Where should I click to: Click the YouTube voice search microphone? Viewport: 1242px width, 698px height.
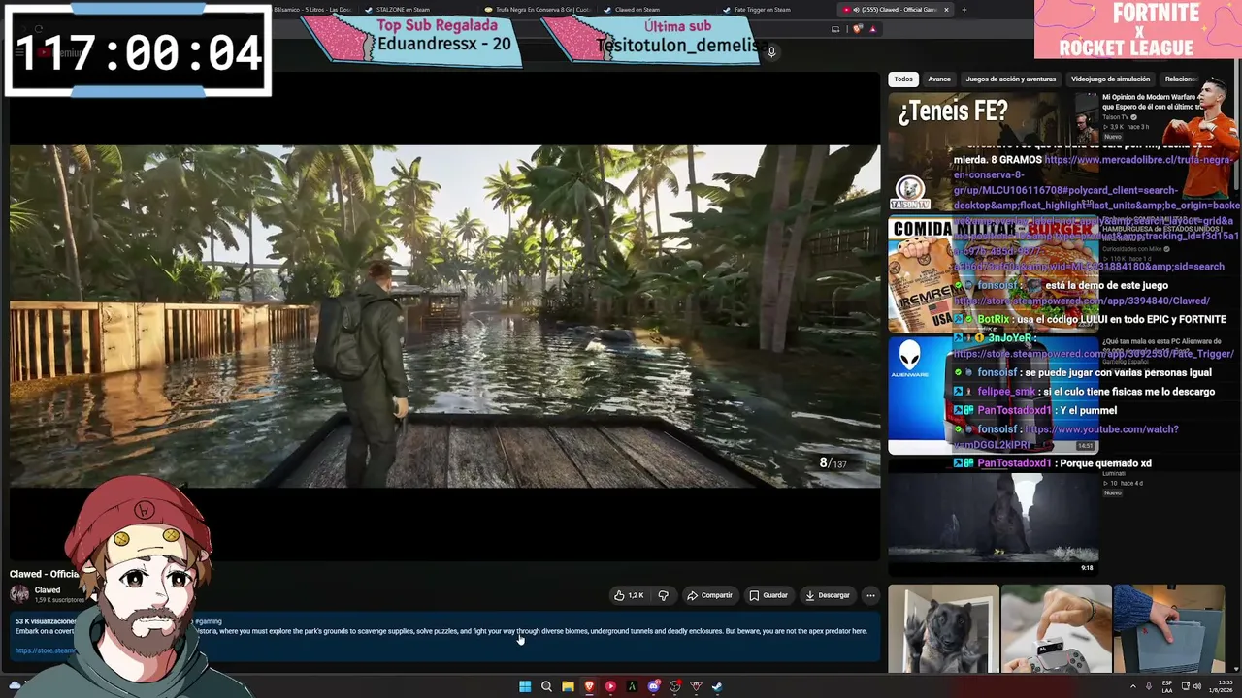pyautogui.click(x=771, y=52)
